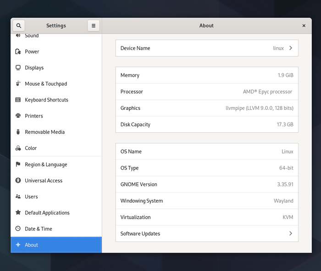The width and height of the screenshot is (321, 271).
Task: Open the Color settings panel
Action: click(56, 148)
